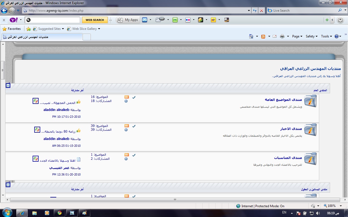
Task: Click the Refresh button beside address bar
Action: 255,11
